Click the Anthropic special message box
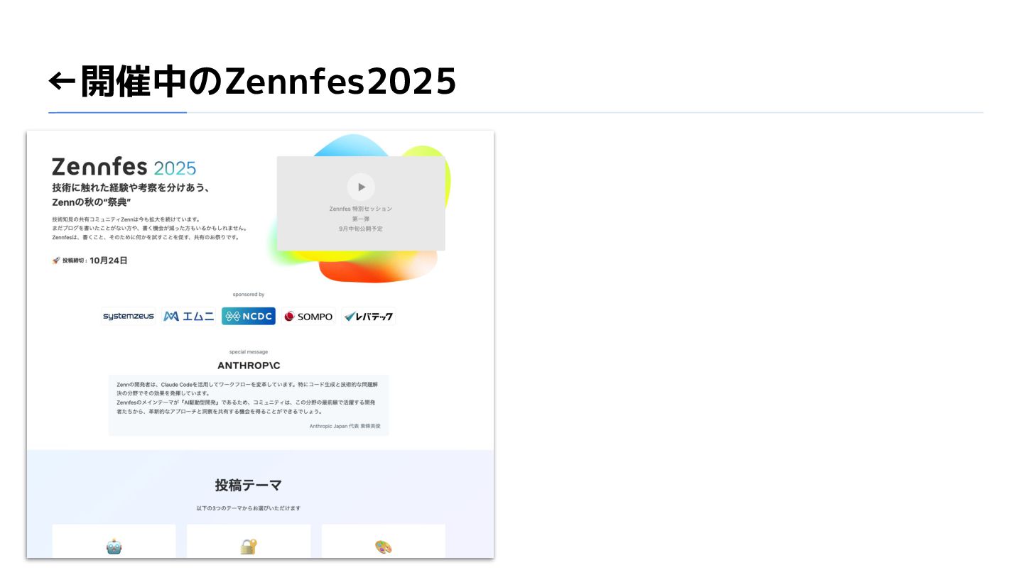 249,405
